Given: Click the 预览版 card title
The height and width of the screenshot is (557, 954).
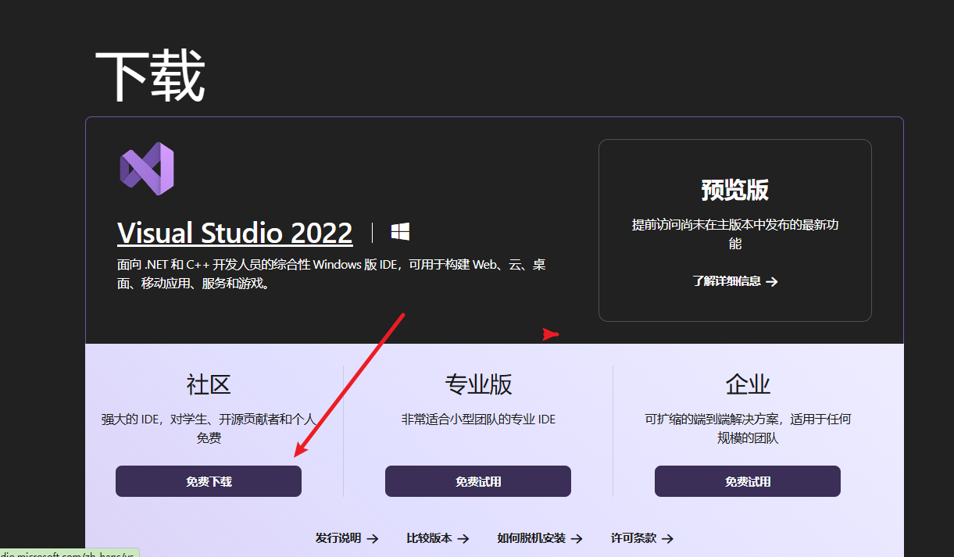Looking at the screenshot, I should point(734,190).
